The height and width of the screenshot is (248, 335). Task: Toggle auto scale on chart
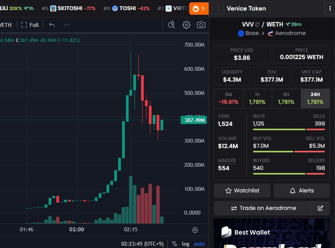coord(199,244)
